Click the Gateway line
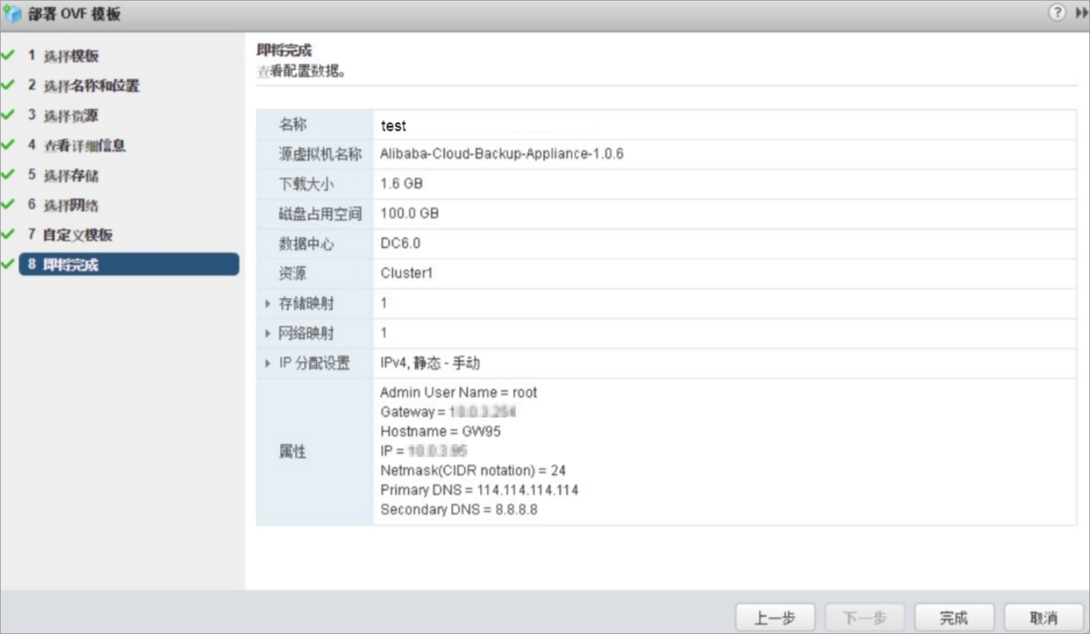This screenshot has height=634, width=1090. (449, 412)
